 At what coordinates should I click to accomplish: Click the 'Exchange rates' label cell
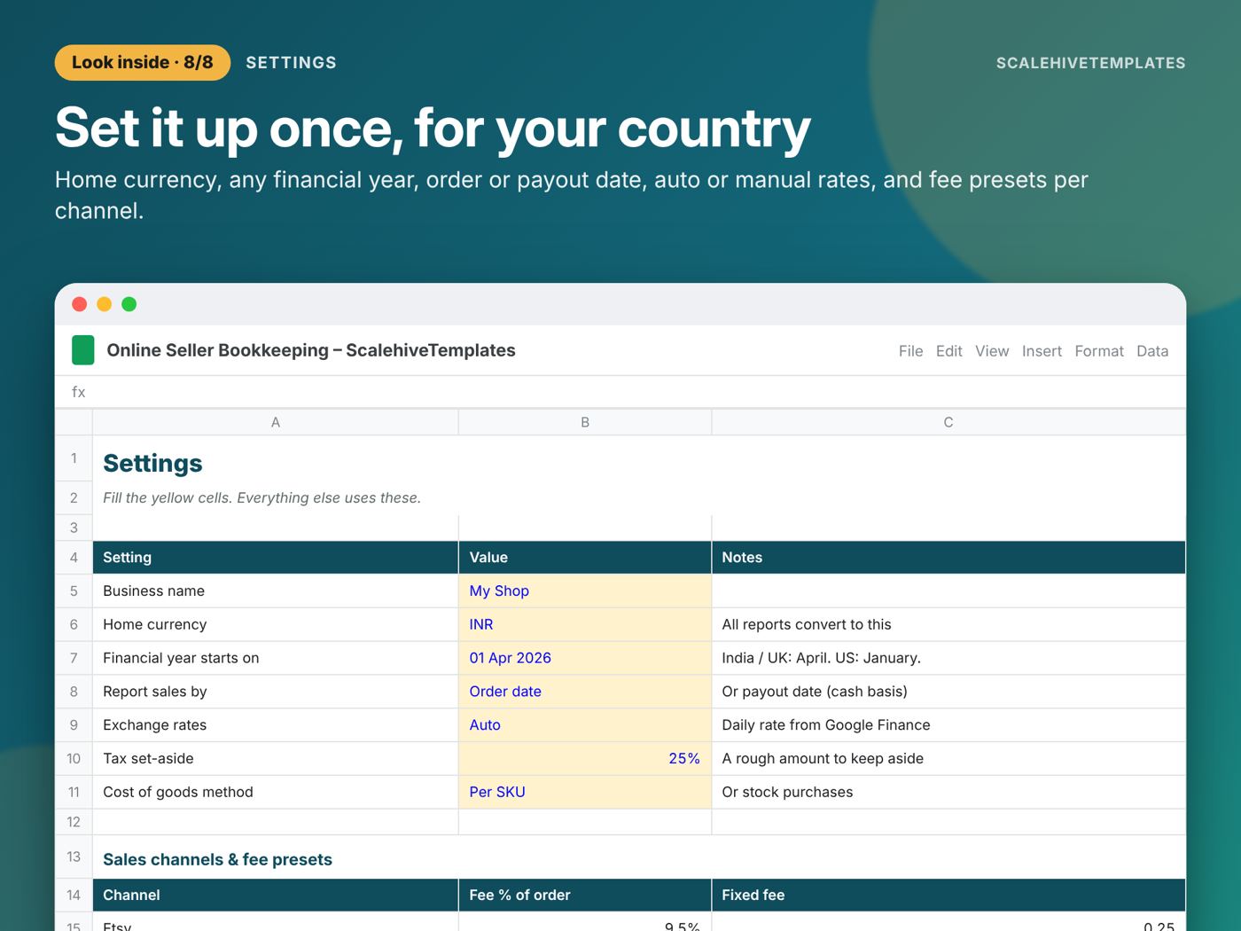click(x=276, y=725)
